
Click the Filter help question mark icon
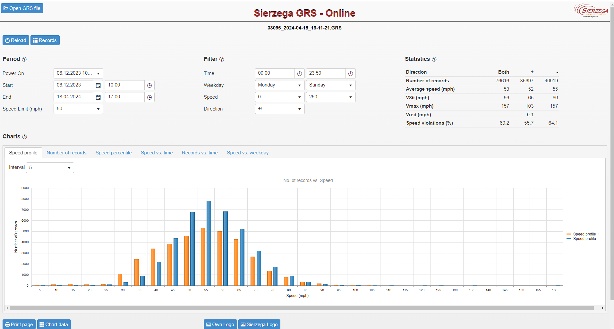click(x=222, y=59)
